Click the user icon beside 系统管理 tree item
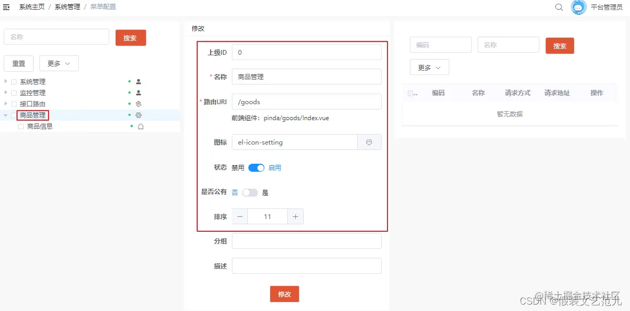630x311 pixels. tap(138, 81)
